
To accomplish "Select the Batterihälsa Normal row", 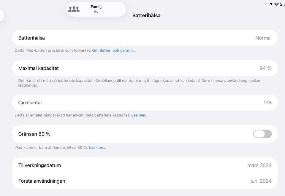I will coord(145,38).
